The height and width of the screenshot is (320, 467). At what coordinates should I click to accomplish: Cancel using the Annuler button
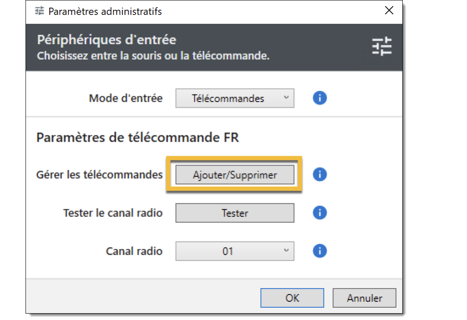click(x=364, y=298)
